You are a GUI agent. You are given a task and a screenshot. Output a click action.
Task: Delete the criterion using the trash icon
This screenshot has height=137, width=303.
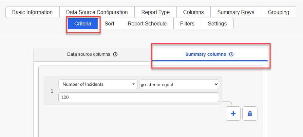pos(250,114)
